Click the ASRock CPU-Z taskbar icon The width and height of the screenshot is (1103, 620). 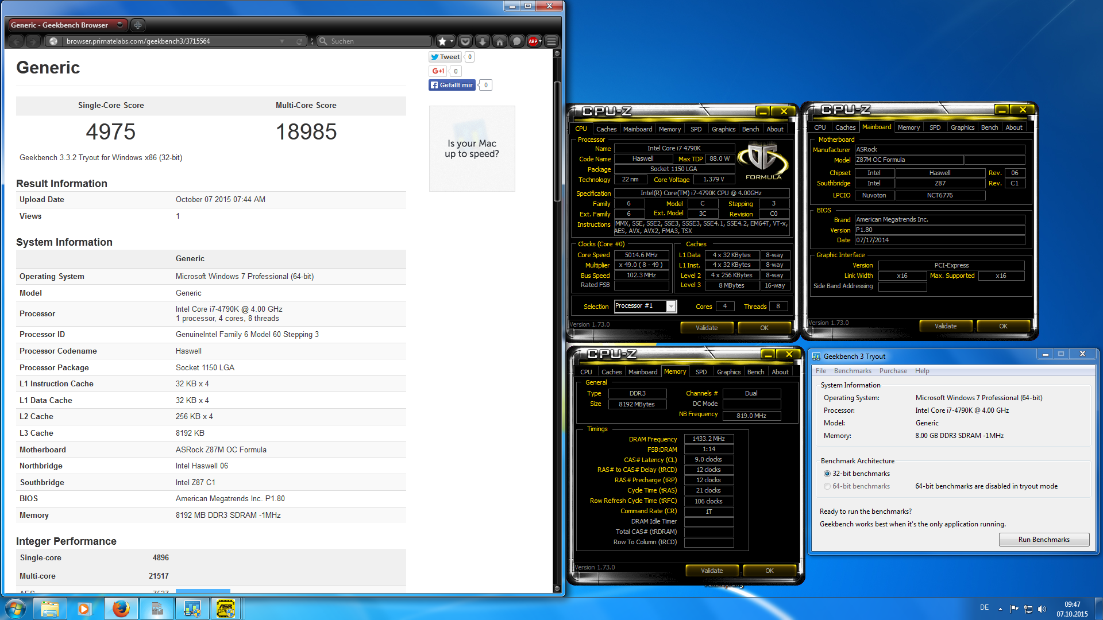tap(226, 609)
